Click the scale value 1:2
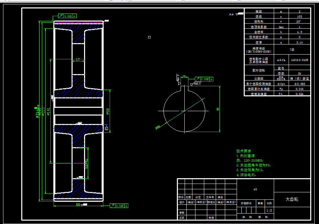This screenshot has height=224, width=319. [x=269, y=211]
